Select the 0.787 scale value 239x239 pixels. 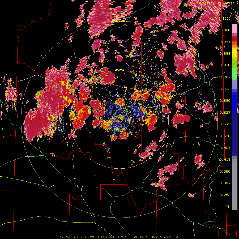[x=225, y=77]
